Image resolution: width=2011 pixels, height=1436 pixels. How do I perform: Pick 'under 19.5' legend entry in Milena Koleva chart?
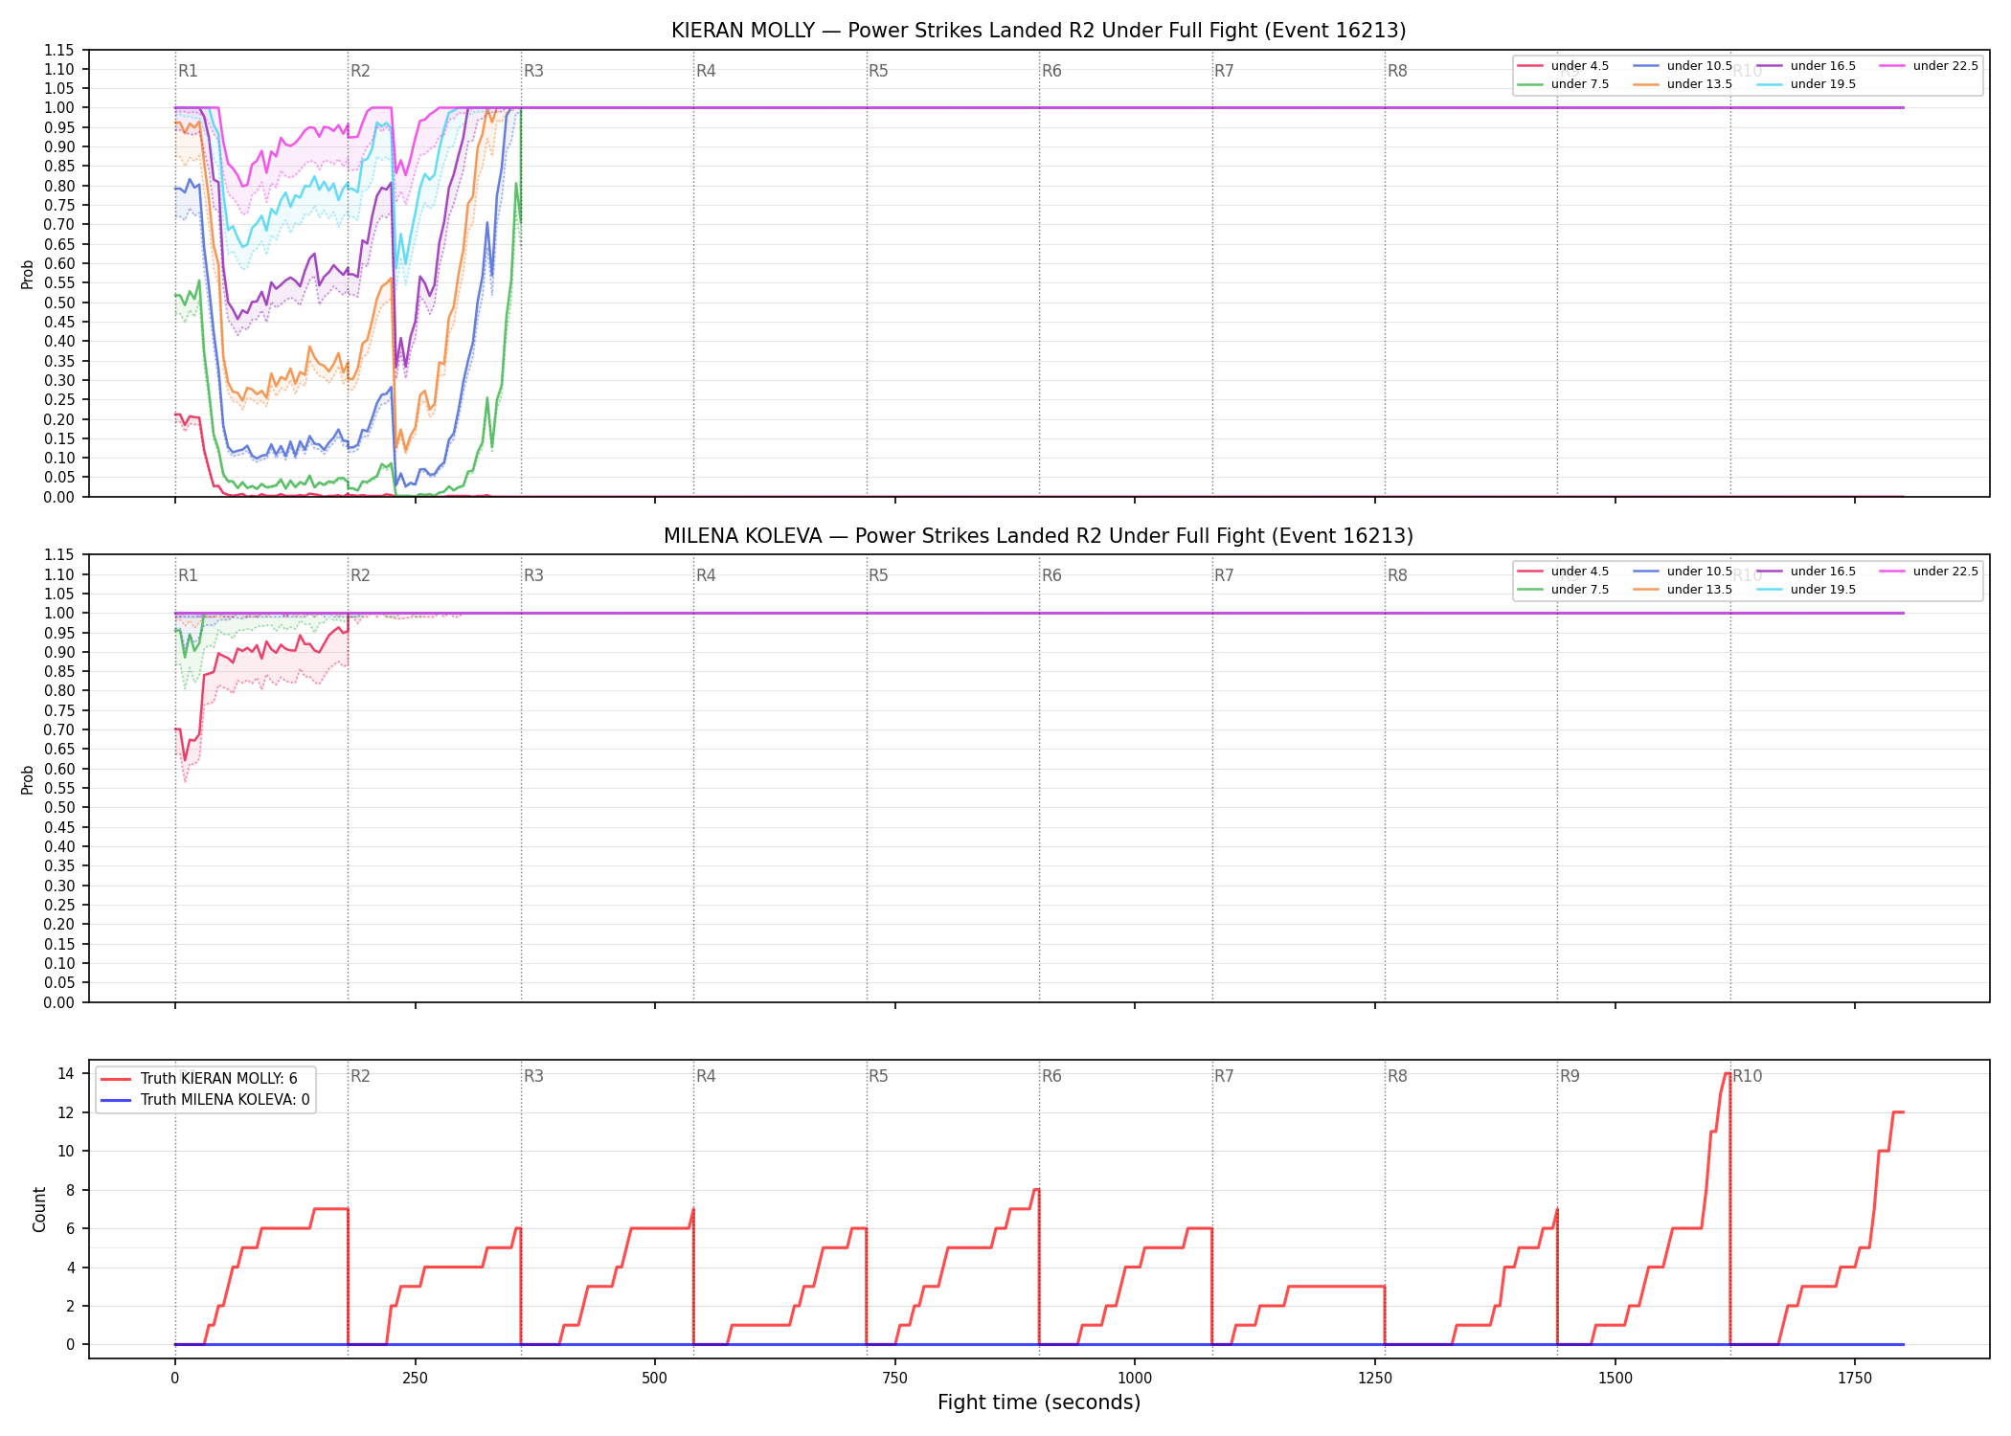(x=1806, y=590)
